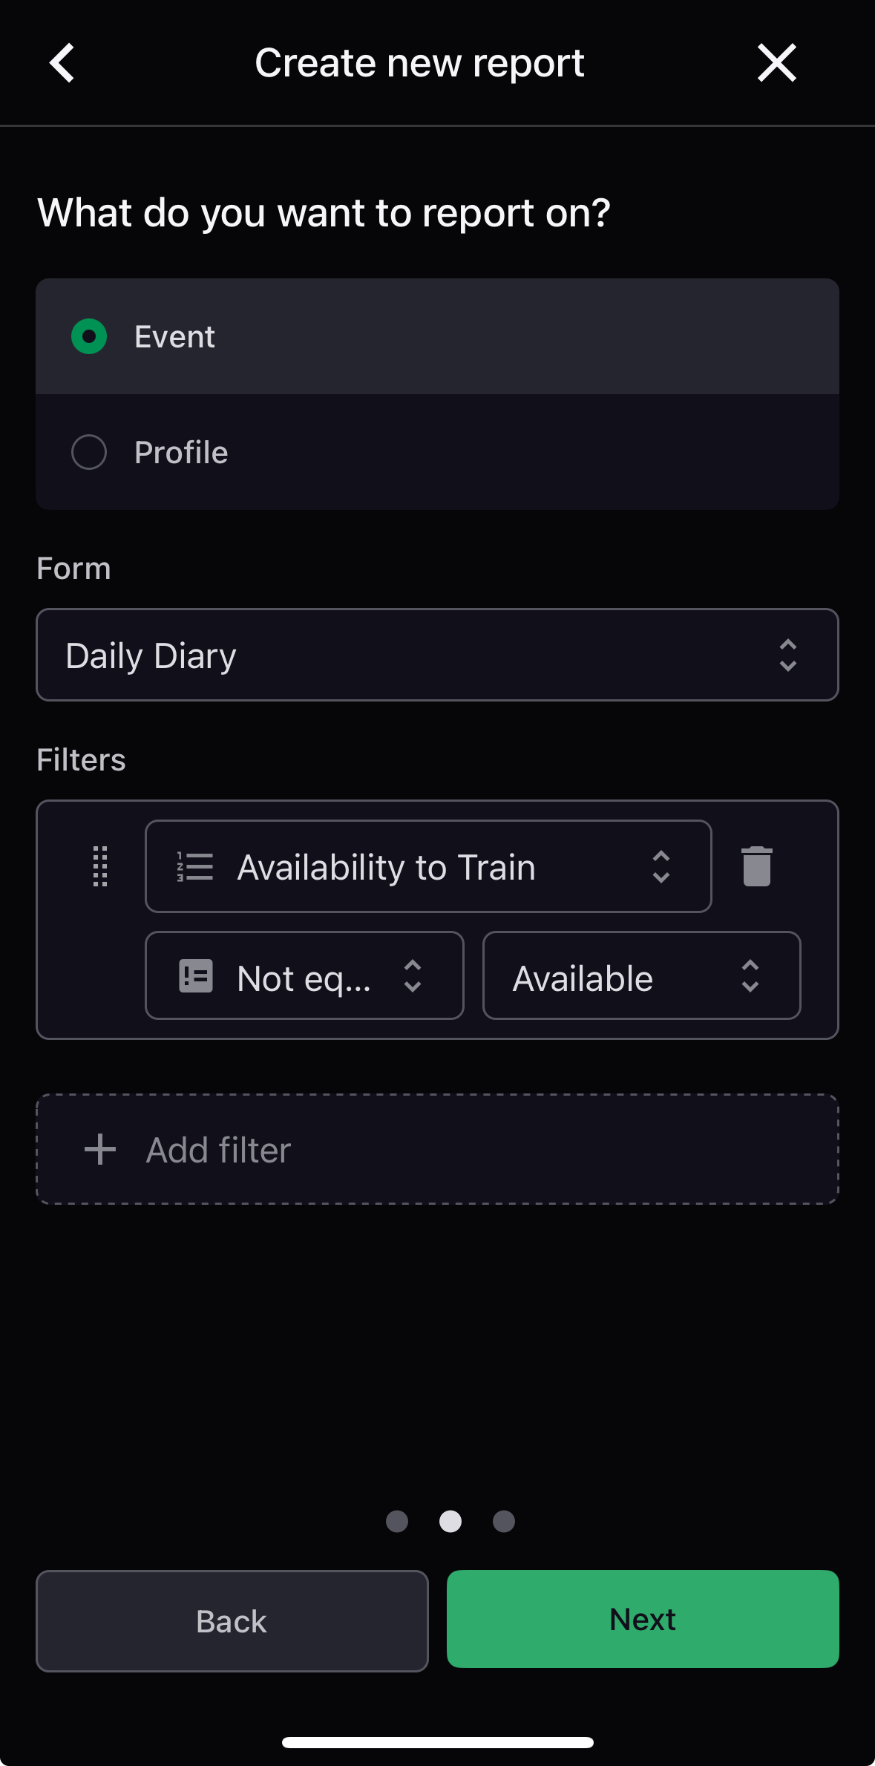Grab the filter drag handle icon
875x1766 pixels.
100,866
